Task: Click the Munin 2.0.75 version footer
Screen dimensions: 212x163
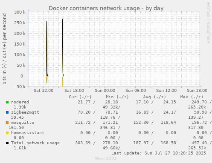Action: coord(106,158)
